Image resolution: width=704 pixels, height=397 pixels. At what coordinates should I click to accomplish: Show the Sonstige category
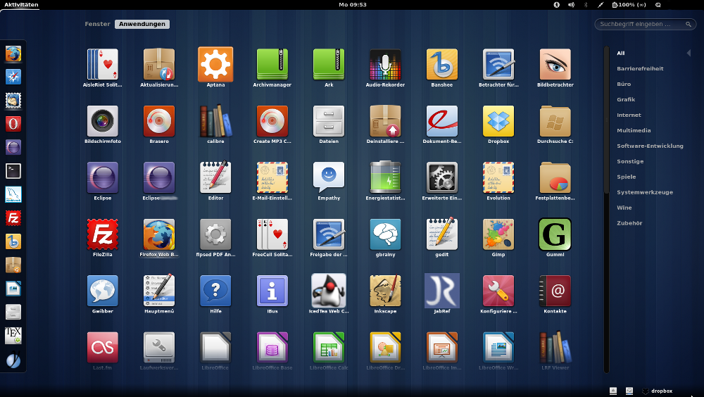(x=630, y=161)
